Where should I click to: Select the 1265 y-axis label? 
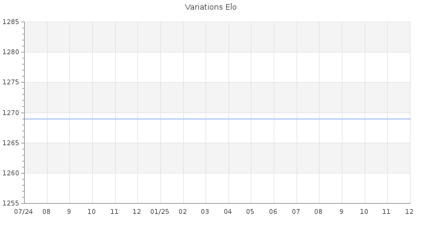coord(11,143)
